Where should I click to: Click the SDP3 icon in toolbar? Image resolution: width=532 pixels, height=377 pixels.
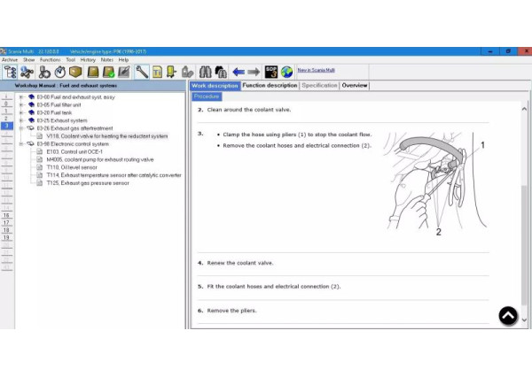click(271, 72)
